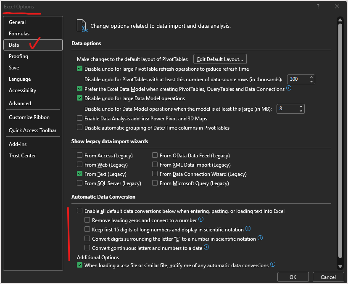
Task: Enable From Data Connection Wizard (Legacy)
Action: click(155, 174)
